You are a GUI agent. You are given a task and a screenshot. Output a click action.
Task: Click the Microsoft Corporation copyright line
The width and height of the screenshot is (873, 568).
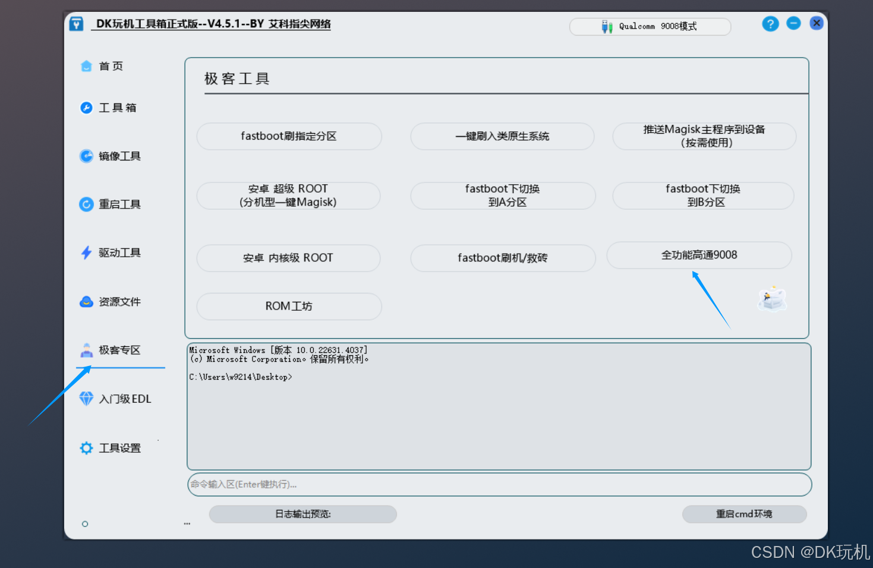tap(279, 359)
